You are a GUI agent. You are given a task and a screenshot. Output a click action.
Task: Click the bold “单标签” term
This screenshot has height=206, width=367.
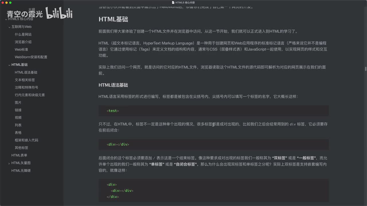pos(157,164)
